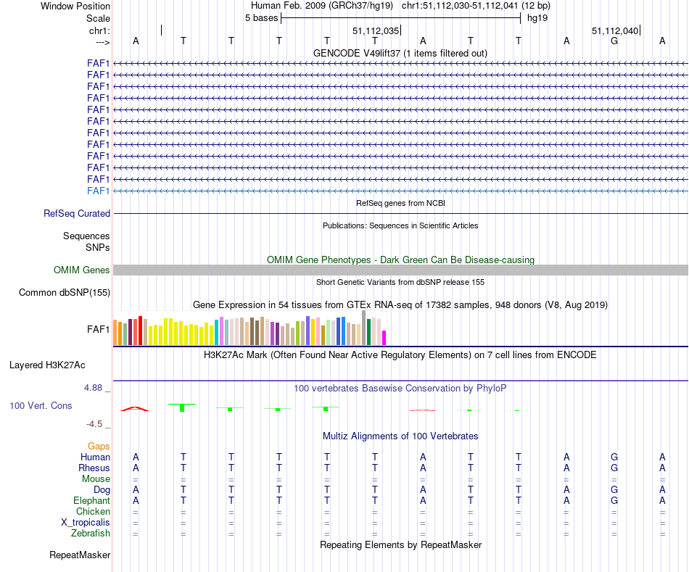Click the Common dbSNP(155) track label
Viewport: 689px width, 572px height.
click(64, 293)
